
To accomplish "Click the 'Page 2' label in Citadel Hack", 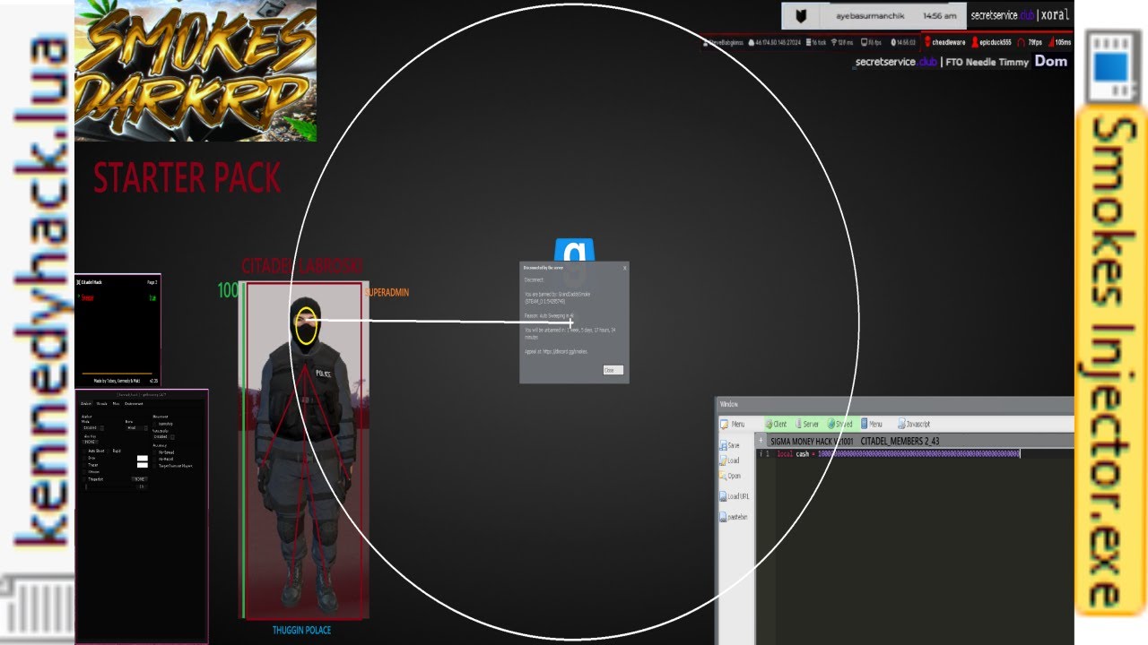I will pyautogui.click(x=152, y=282).
